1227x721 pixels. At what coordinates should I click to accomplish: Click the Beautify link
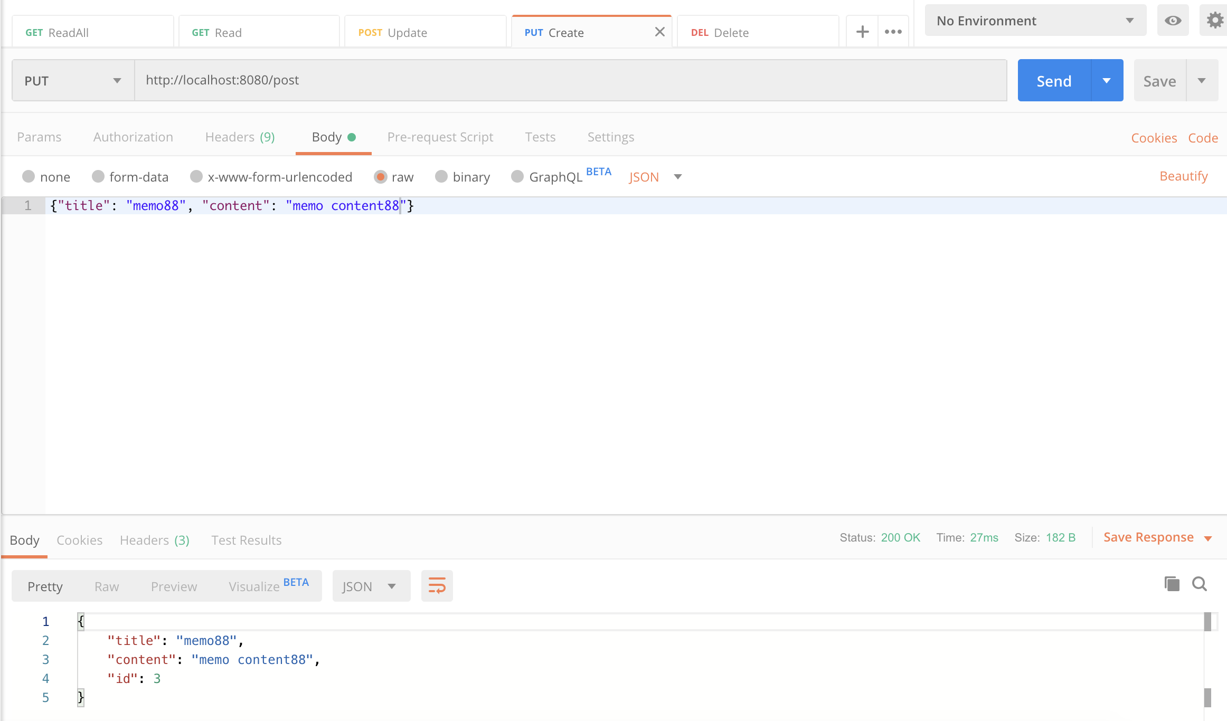pyautogui.click(x=1183, y=176)
